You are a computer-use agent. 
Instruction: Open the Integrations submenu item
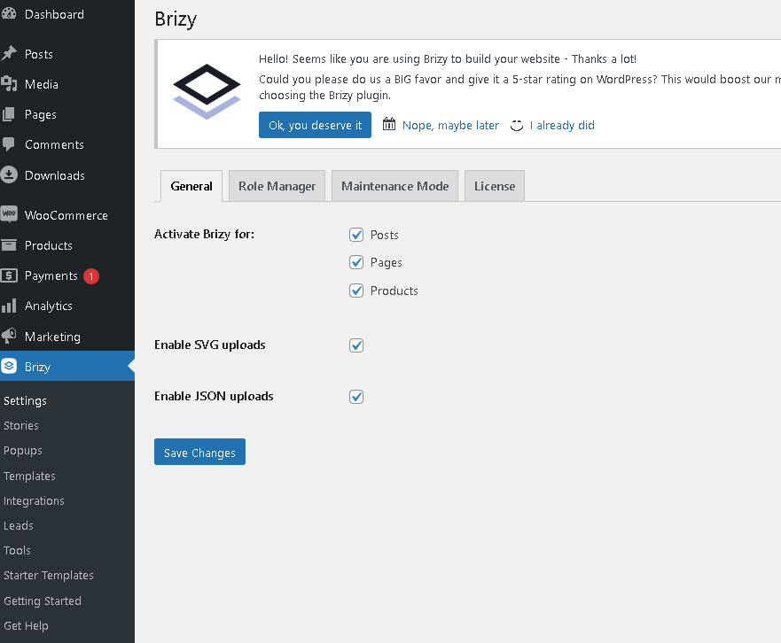coord(34,500)
